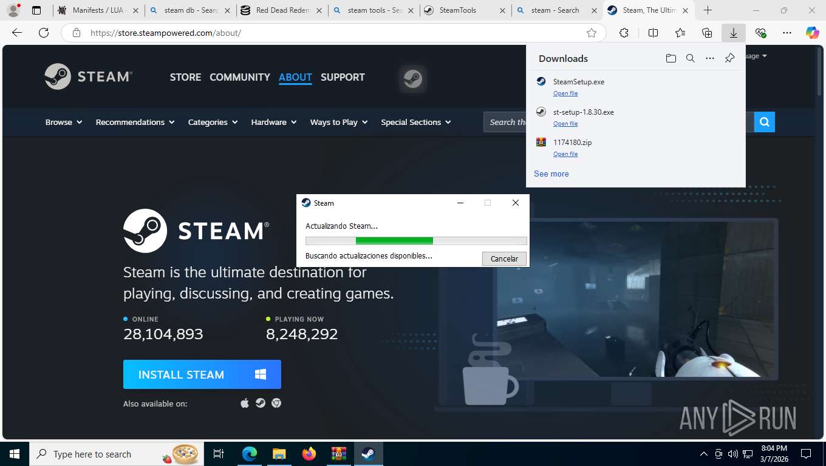Screen dimensions: 826x466
Task: Click the Steam update progress bar
Action: click(x=416, y=241)
